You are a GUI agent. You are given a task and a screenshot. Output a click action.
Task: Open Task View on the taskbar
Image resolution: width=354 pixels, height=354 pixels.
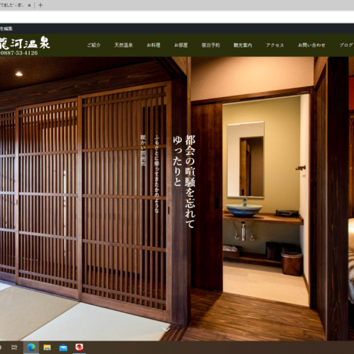pyautogui.click(x=15, y=348)
